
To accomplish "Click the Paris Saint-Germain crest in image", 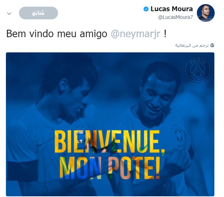I will coord(198,70).
